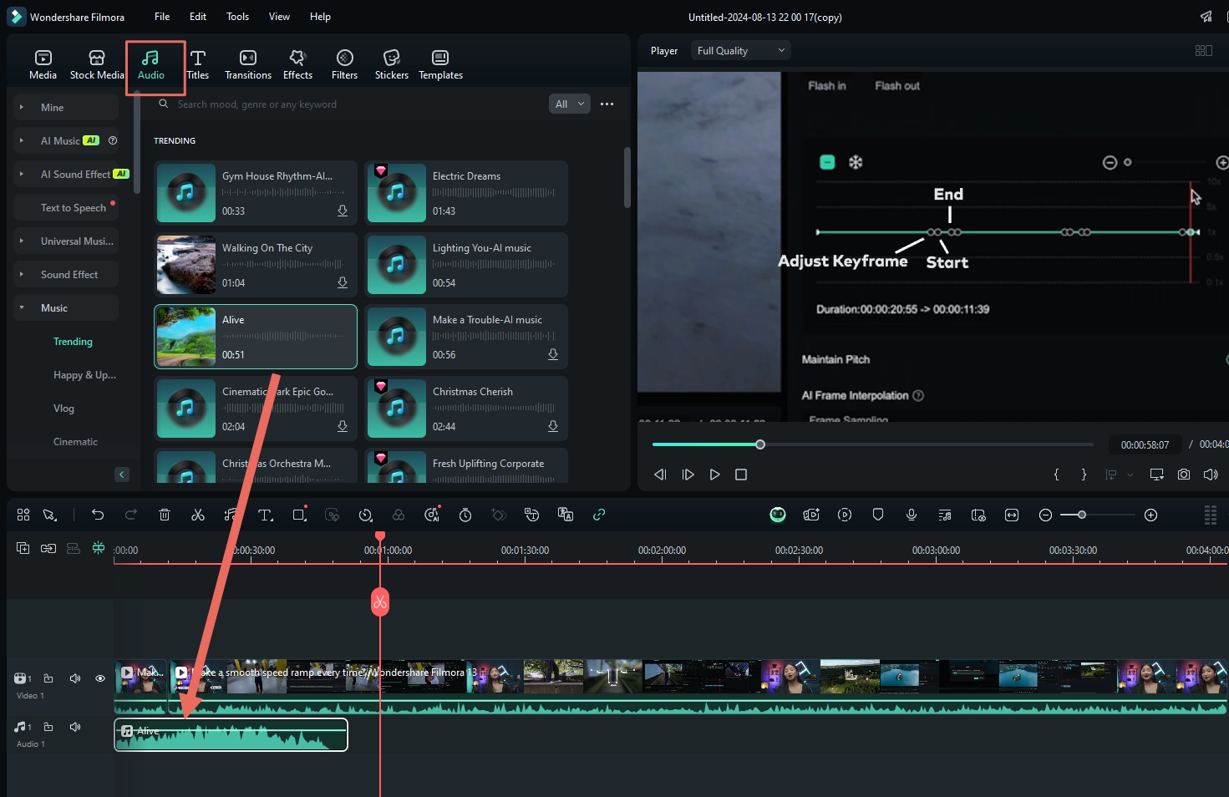Click the audio search field
Viewport: 1229px width, 797px height.
tap(347, 104)
